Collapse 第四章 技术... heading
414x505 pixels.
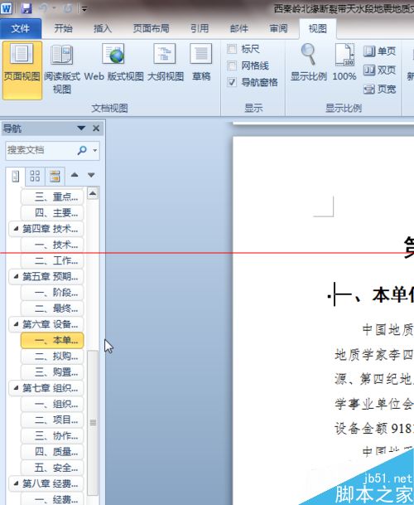(x=16, y=229)
